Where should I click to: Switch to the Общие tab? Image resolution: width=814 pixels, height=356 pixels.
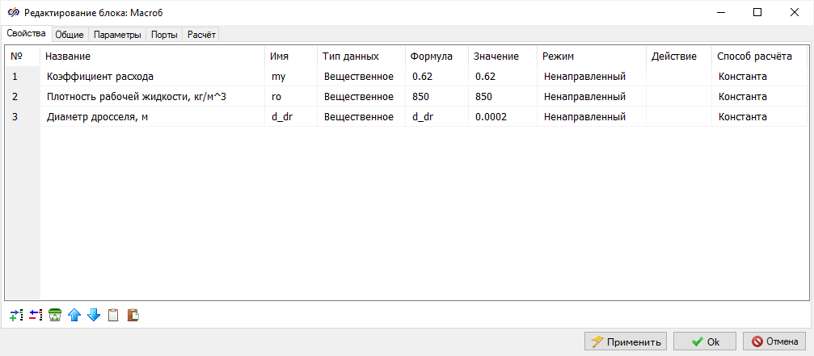70,35
